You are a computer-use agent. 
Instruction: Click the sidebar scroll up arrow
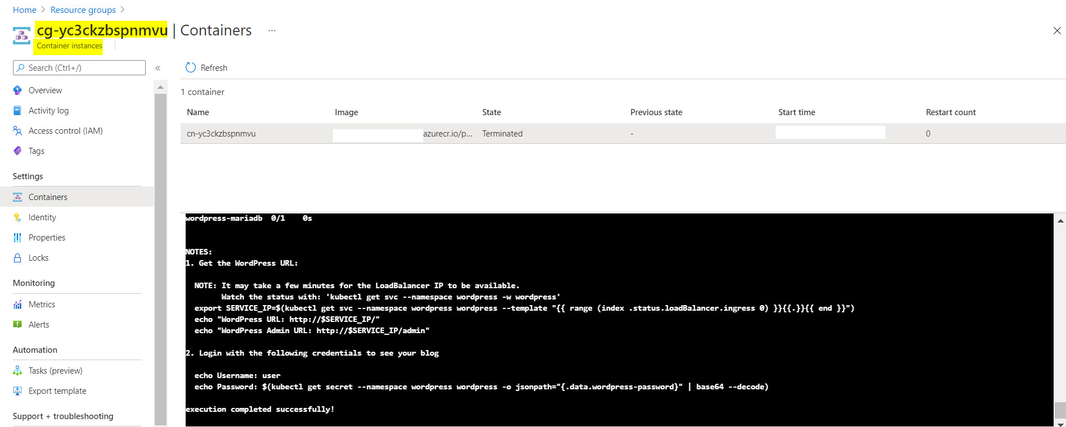coord(160,87)
